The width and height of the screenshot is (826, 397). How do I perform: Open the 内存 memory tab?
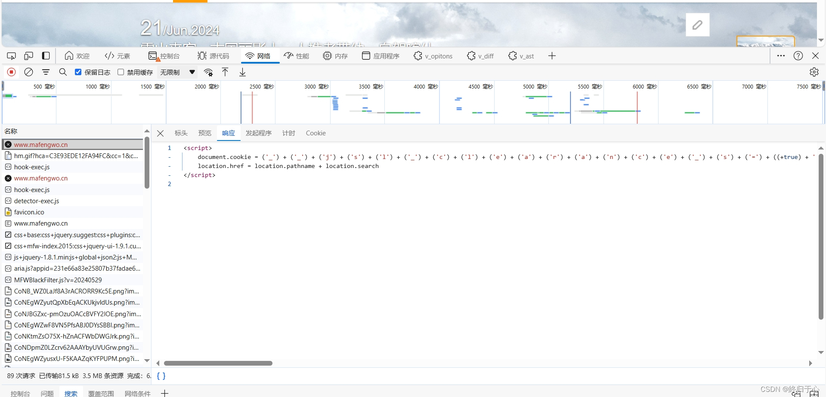click(x=335, y=56)
